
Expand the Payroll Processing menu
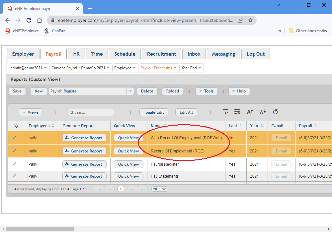pos(159,68)
